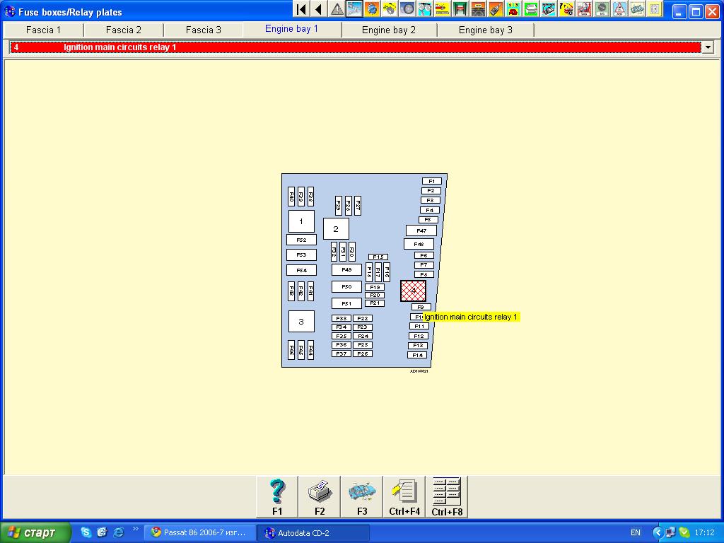Open help with the F1 question mark

(x=277, y=496)
